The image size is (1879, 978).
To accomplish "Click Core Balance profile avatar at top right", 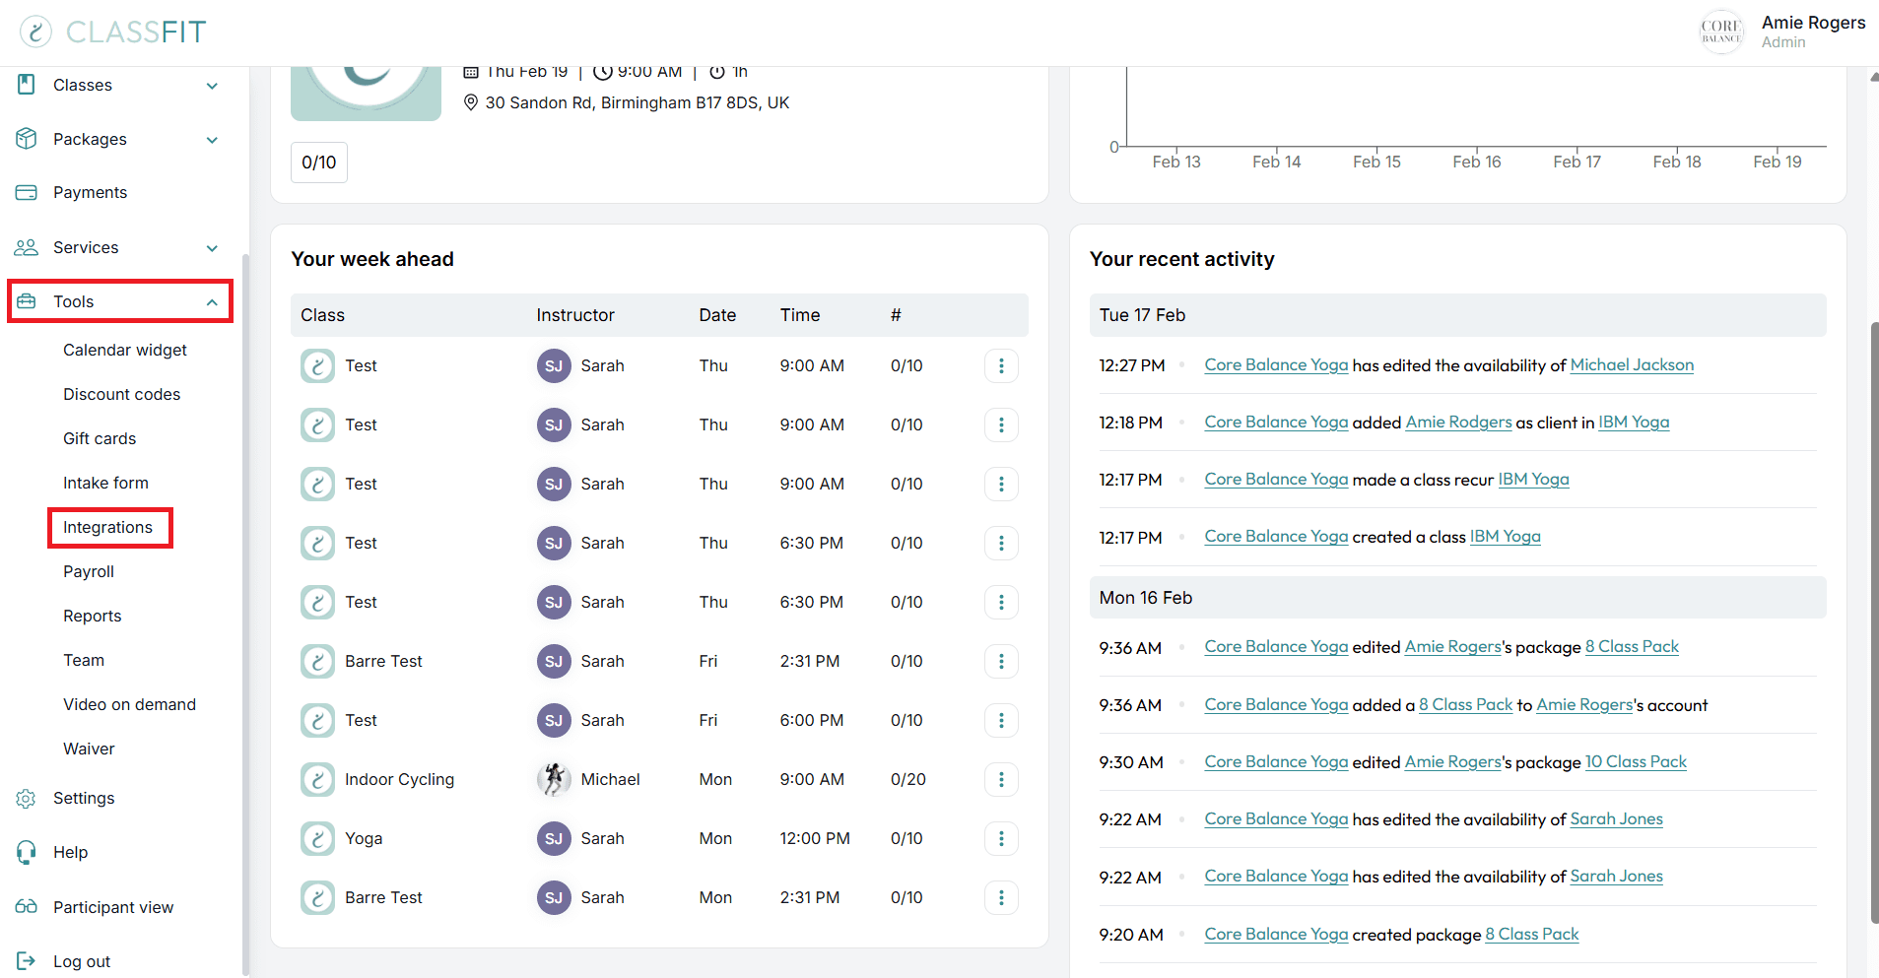I will click(x=1720, y=33).
